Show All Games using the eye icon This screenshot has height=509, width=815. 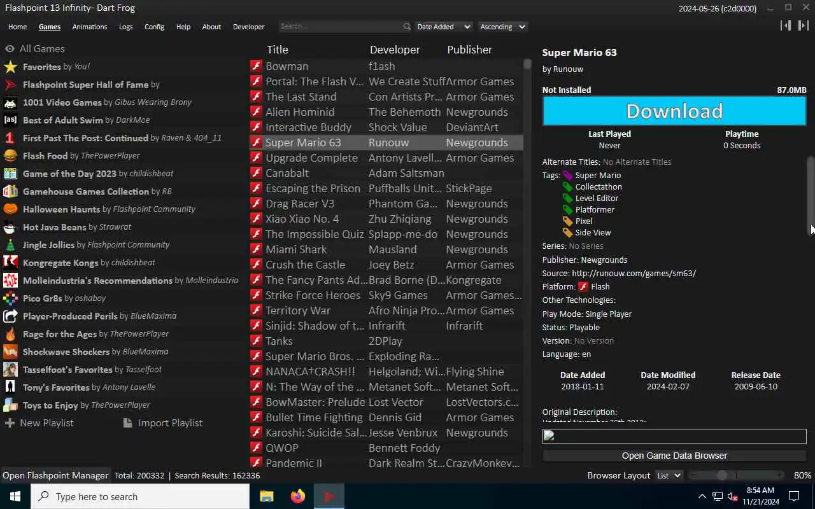10,49
